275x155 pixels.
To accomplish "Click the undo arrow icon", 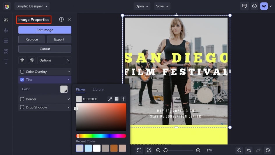I will (x=249, y=150).
